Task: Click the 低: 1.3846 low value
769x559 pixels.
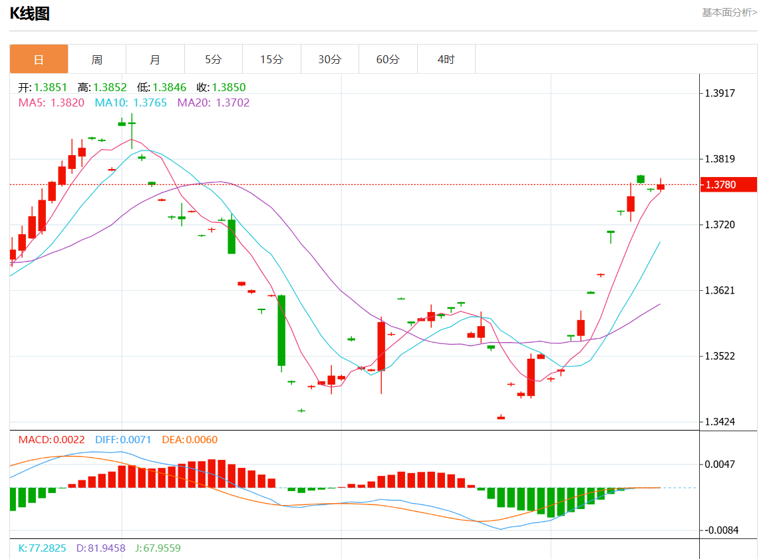Action: (162, 87)
